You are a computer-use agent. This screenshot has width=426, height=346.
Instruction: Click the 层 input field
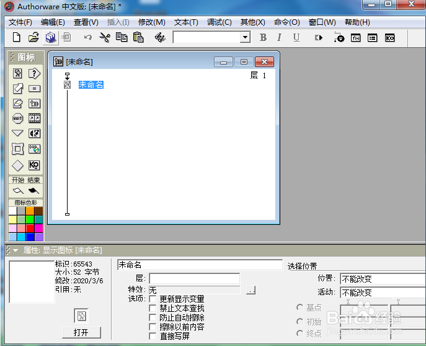[x=194, y=278]
